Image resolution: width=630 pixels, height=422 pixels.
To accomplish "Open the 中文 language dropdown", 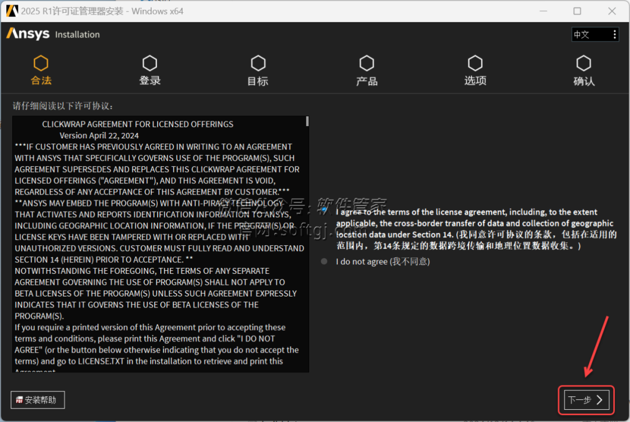I will 595,34.
